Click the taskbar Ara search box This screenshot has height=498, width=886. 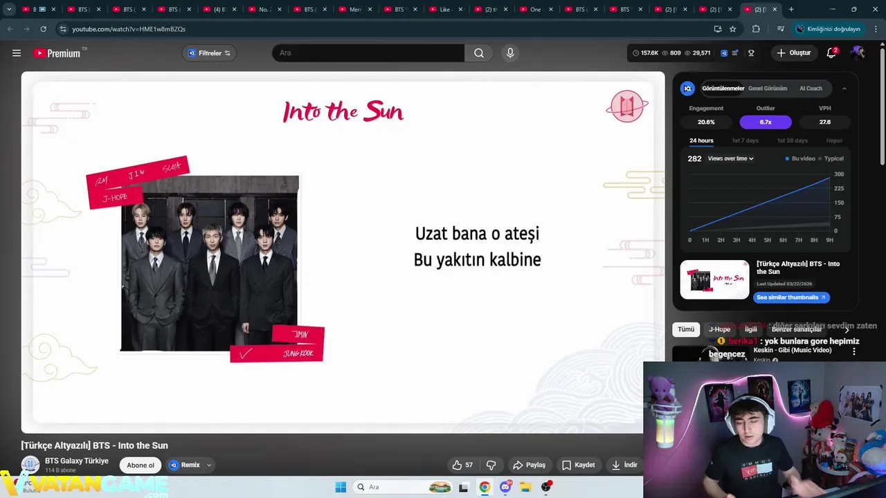(x=404, y=487)
